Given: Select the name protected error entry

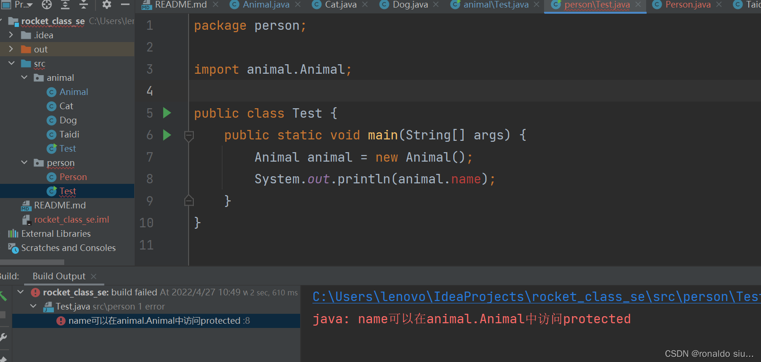Looking at the screenshot, I should click(156, 320).
